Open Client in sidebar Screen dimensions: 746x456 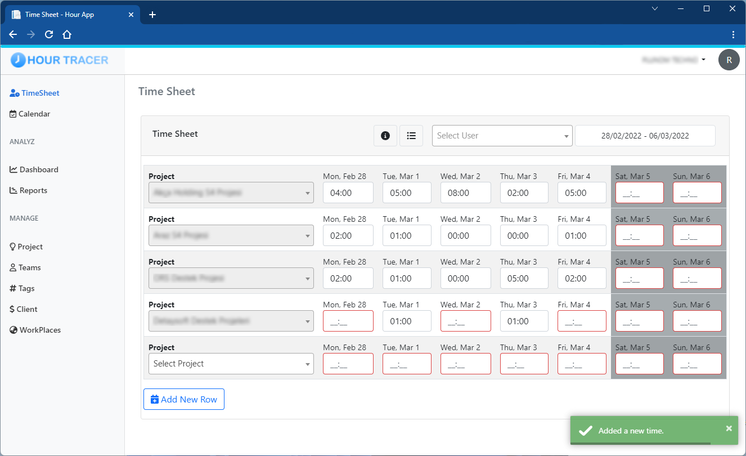[24, 309]
